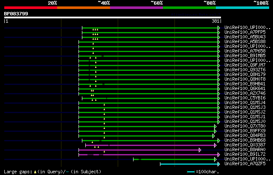Click the white BP083799 query sequence bar
The width and height of the screenshot is (273, 175).
[x=113, y=17]
